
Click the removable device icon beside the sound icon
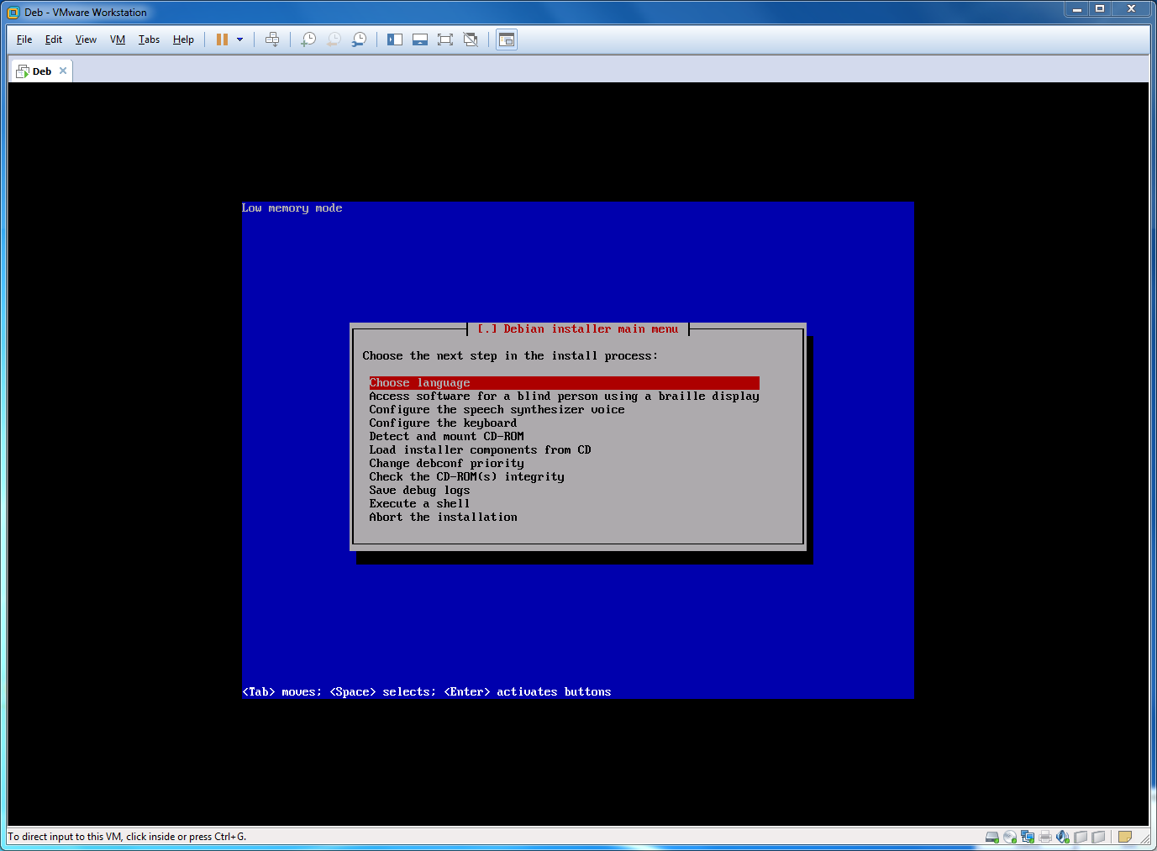1081,837
